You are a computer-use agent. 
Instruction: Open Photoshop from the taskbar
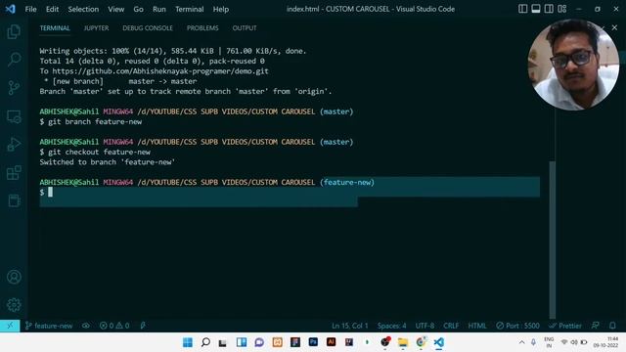(x=313, y=342)
